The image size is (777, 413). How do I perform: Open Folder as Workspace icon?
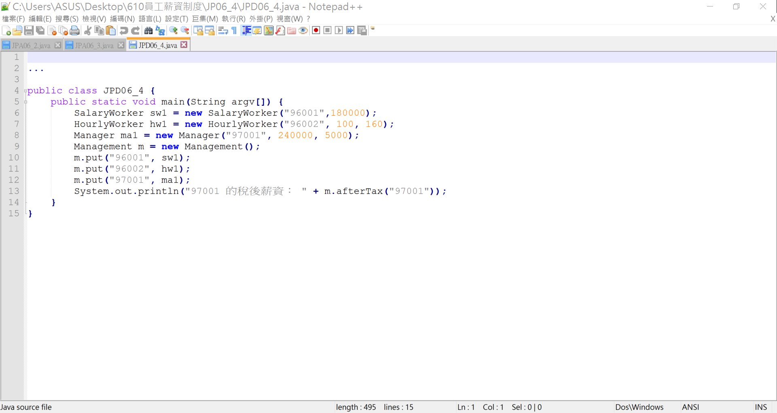tap(291, 31)
